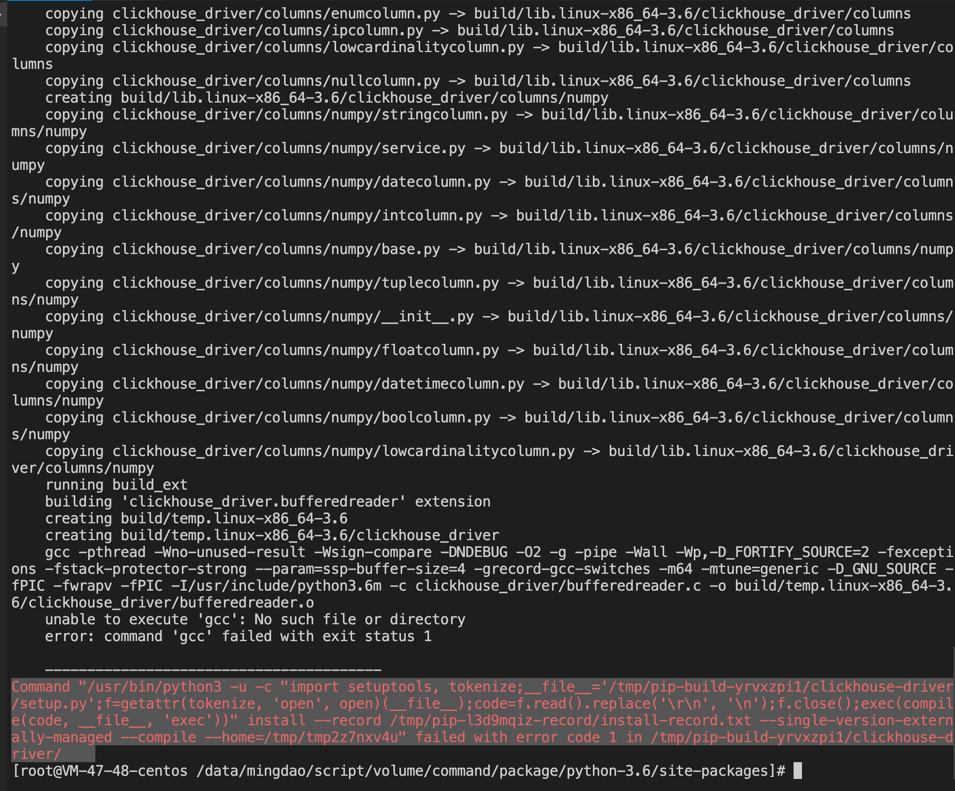This screenshot has height=791, width=955.
Task: Click the terminal cursor block after the prompt
Action: pyautogui.click(x=797, y=771)
